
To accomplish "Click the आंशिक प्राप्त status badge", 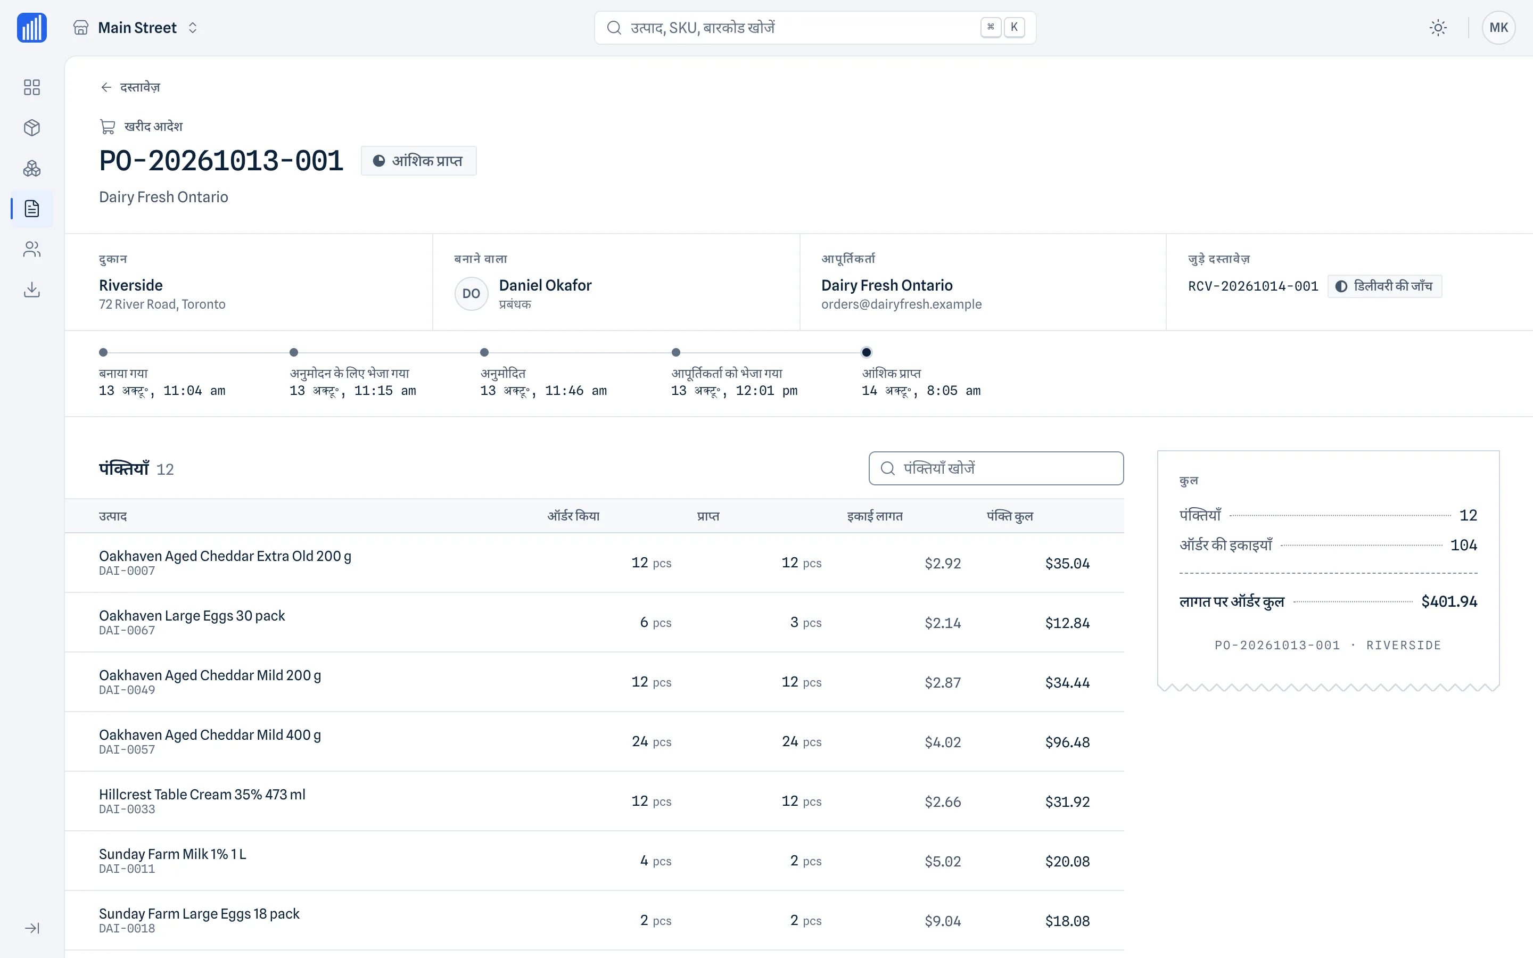I will coord(418,161).
